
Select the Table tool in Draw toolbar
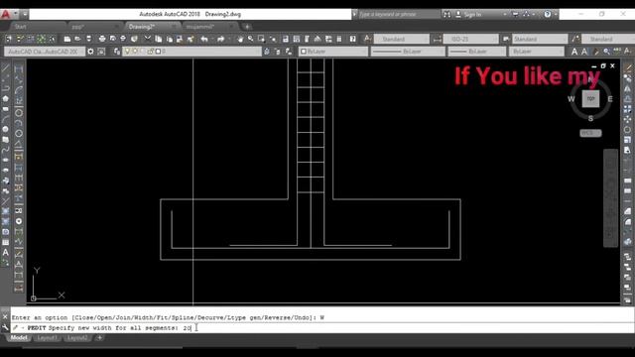pyautogui.click(x=5, y=242)
